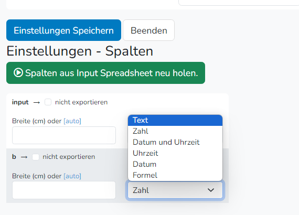Enable nicht exportieren for input column
The image size is (299, 215).
(48, 102)
